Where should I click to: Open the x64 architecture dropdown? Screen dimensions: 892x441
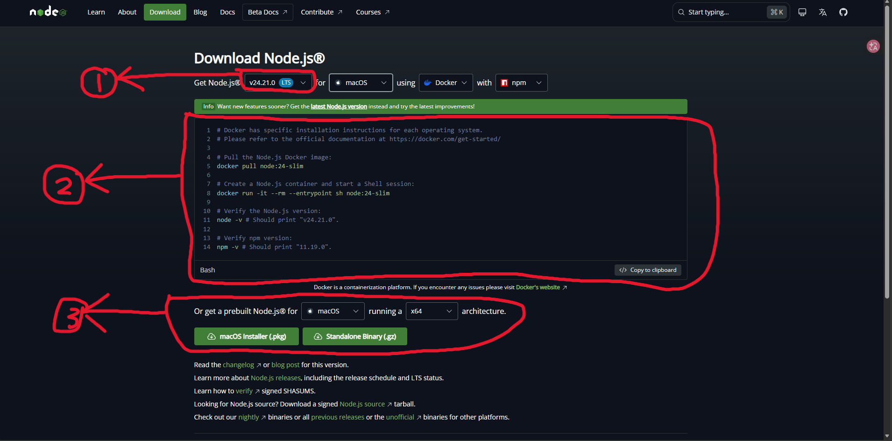click(432, 311)
